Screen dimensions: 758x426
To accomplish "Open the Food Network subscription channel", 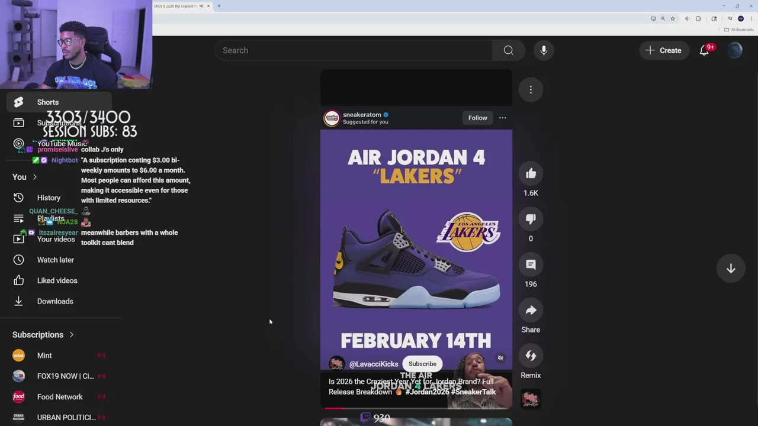I will pos(59,397).
